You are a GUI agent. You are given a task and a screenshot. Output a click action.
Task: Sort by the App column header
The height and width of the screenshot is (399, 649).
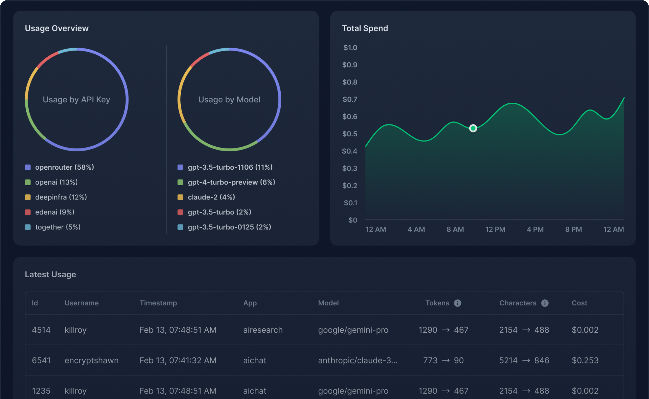(250, 303)
